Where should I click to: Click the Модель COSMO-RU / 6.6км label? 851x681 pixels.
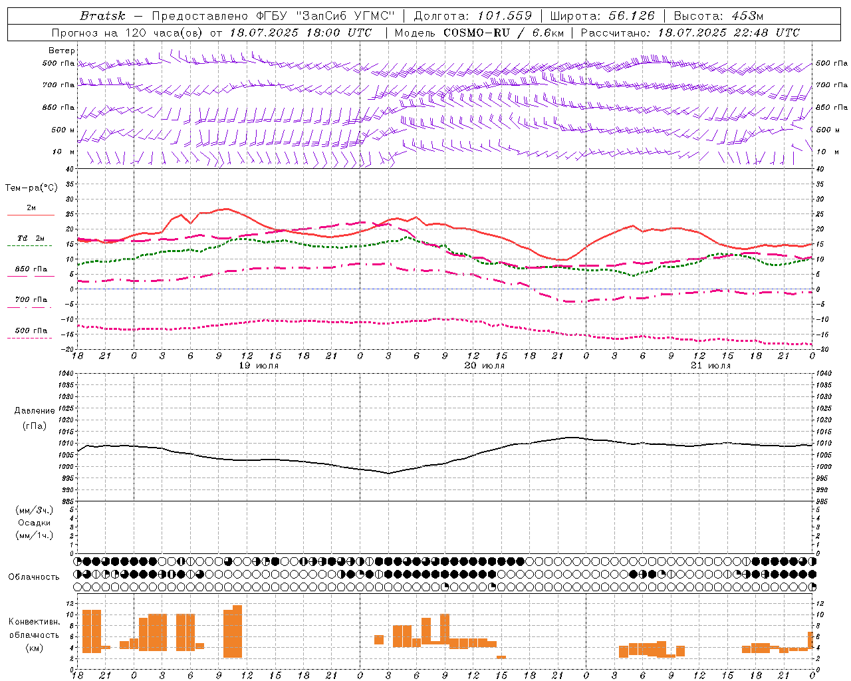pos(478,33)
